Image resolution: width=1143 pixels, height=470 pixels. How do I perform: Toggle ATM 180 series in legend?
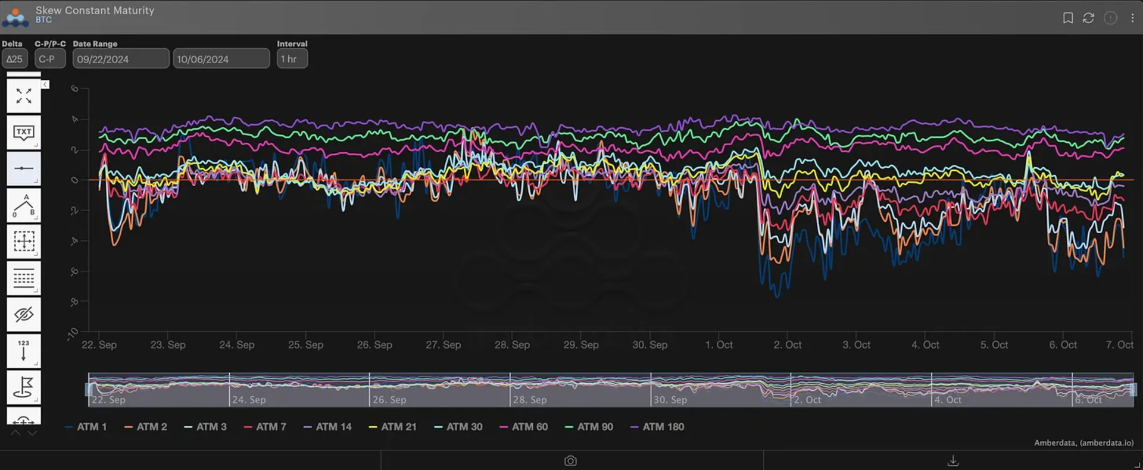coord(657,427)
